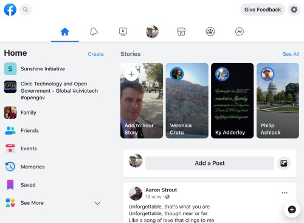Switch to the Home tab
The image size is (304, 223).
pos(65,32)
